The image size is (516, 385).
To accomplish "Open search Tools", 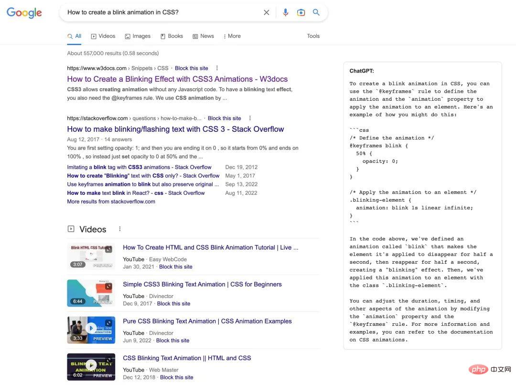I will pos(313,36).
